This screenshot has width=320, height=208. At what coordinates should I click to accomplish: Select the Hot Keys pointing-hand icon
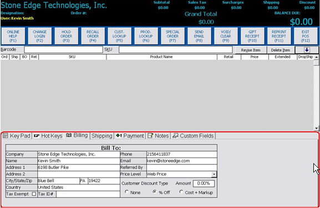pyautogui.click(x=37, y=136)
